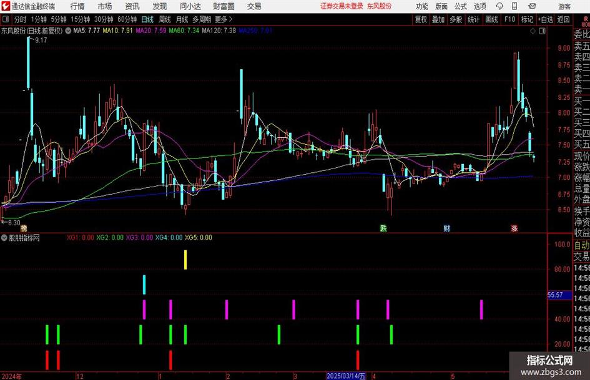This screenshot has width=590, height=380.
Task: Open the 公式 menu
Action: pyautogui.click(x=461, y=6)
